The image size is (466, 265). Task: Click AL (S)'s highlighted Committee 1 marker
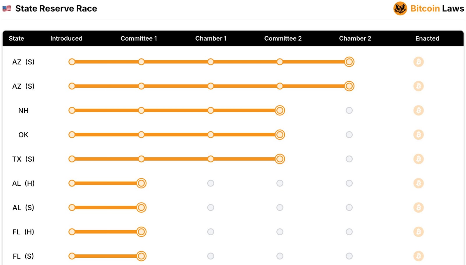[x=141, y=207]
